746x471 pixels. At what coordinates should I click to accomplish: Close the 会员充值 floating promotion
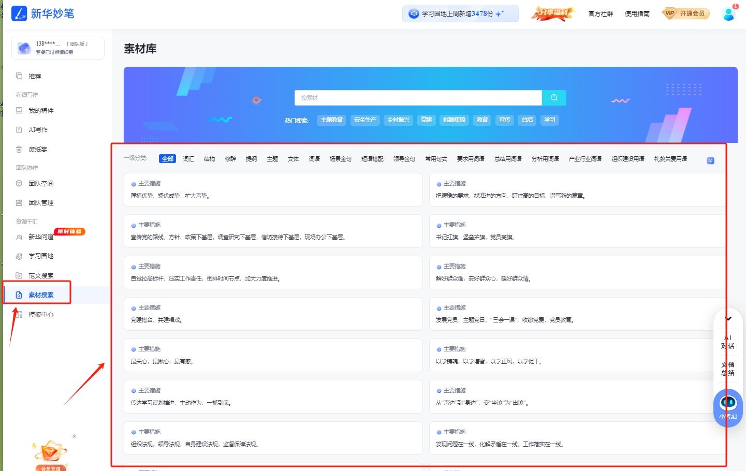74,436
